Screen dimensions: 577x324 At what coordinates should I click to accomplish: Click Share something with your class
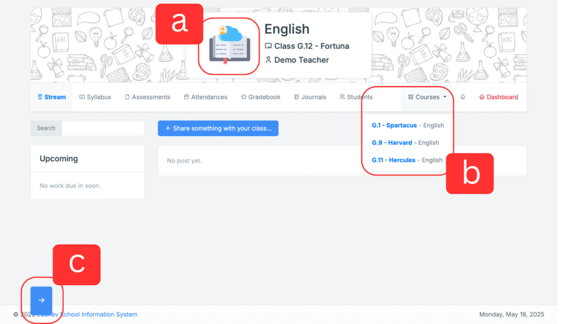click(x=218, y=128)
